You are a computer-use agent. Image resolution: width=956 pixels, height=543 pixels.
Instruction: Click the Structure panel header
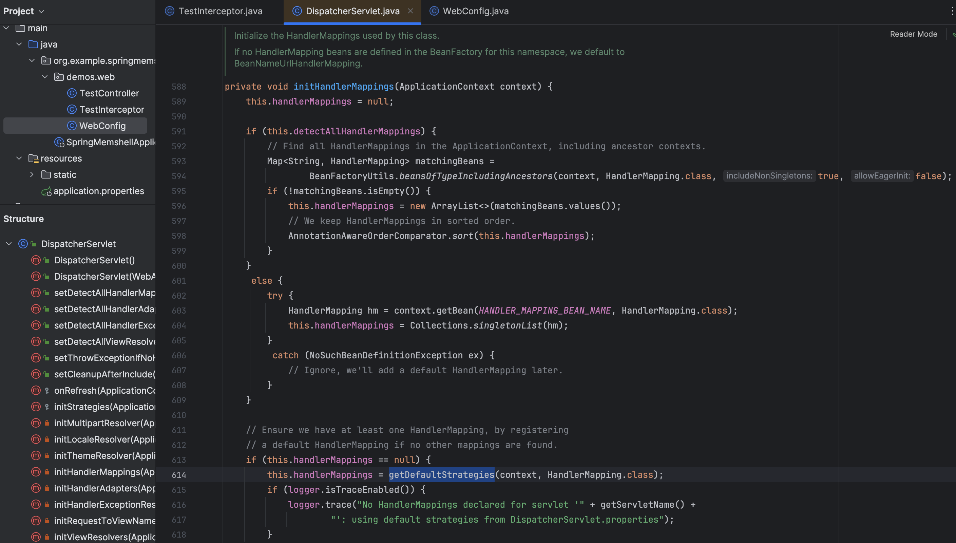[23, 219]
